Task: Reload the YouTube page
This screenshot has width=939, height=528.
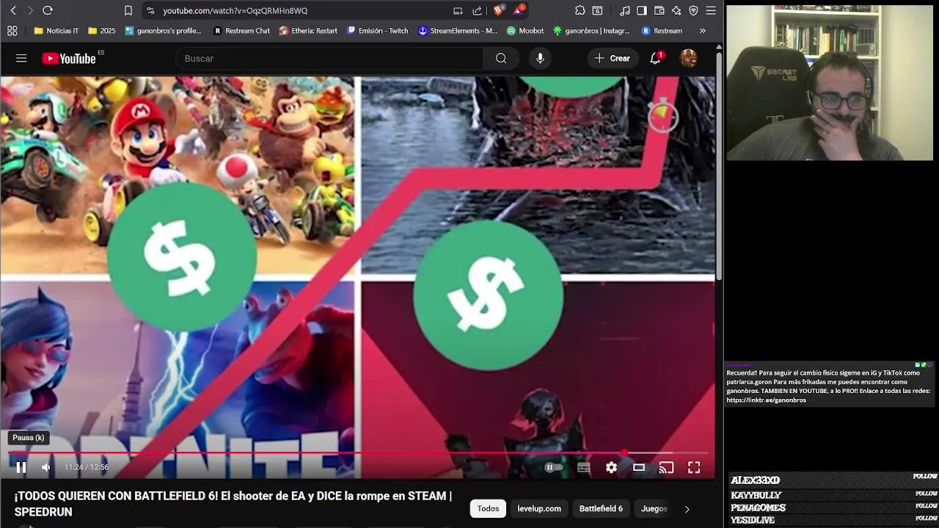Action: (48, 10)
